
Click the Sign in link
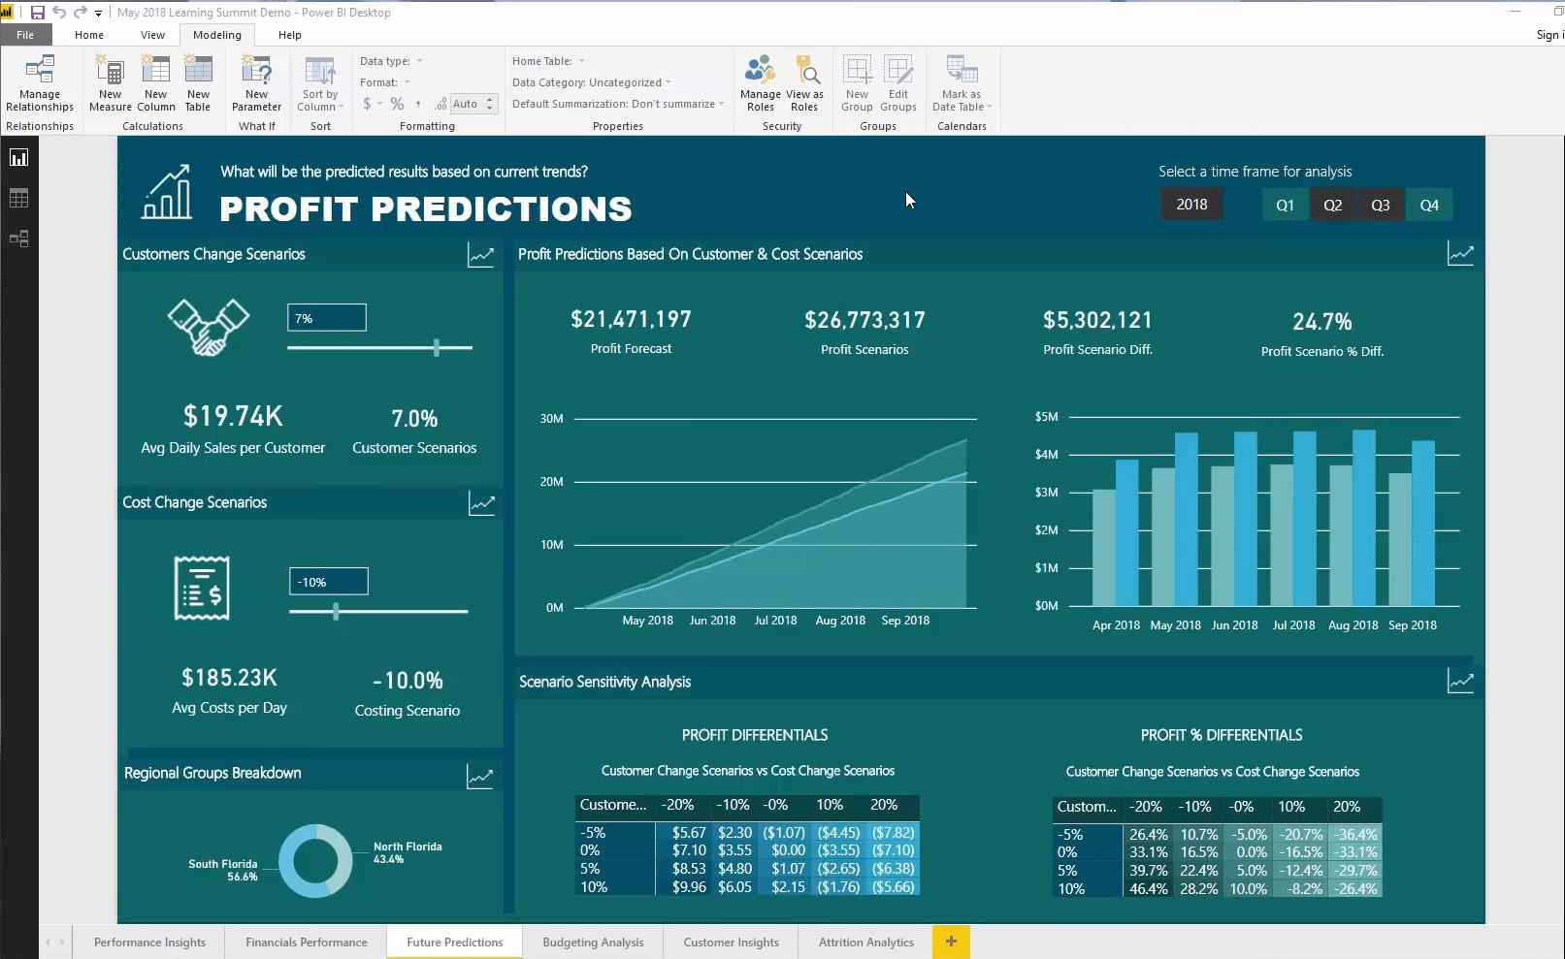(1549, 35)
